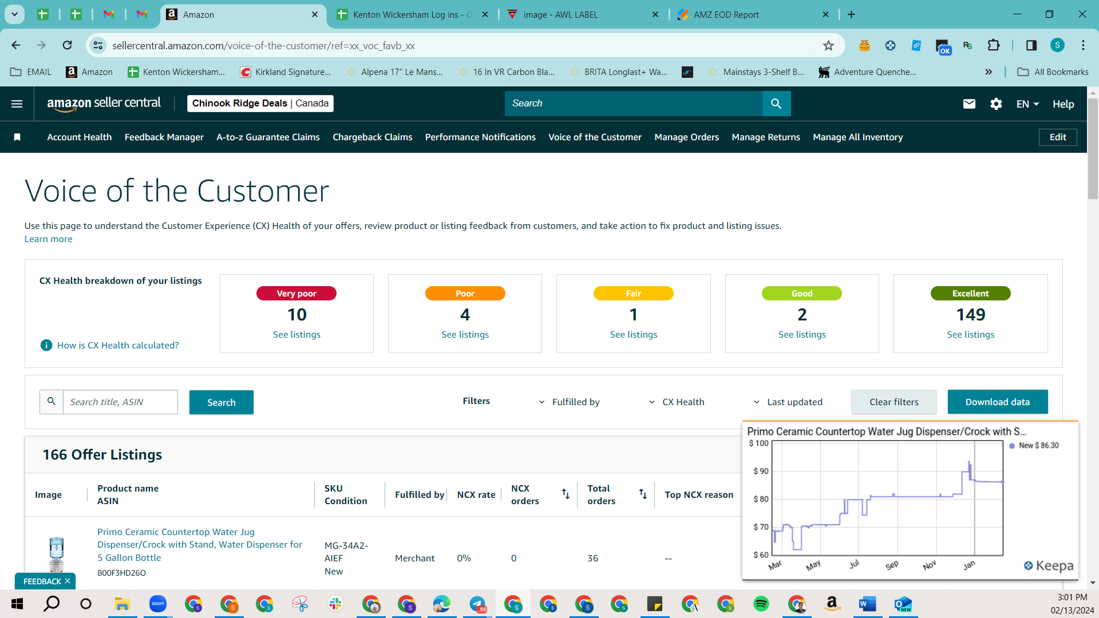Close the FEEDBACK tab

pos(68,581)
